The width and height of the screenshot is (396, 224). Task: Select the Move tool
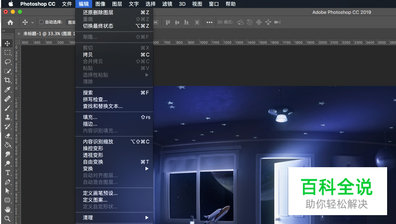(7, 43)
